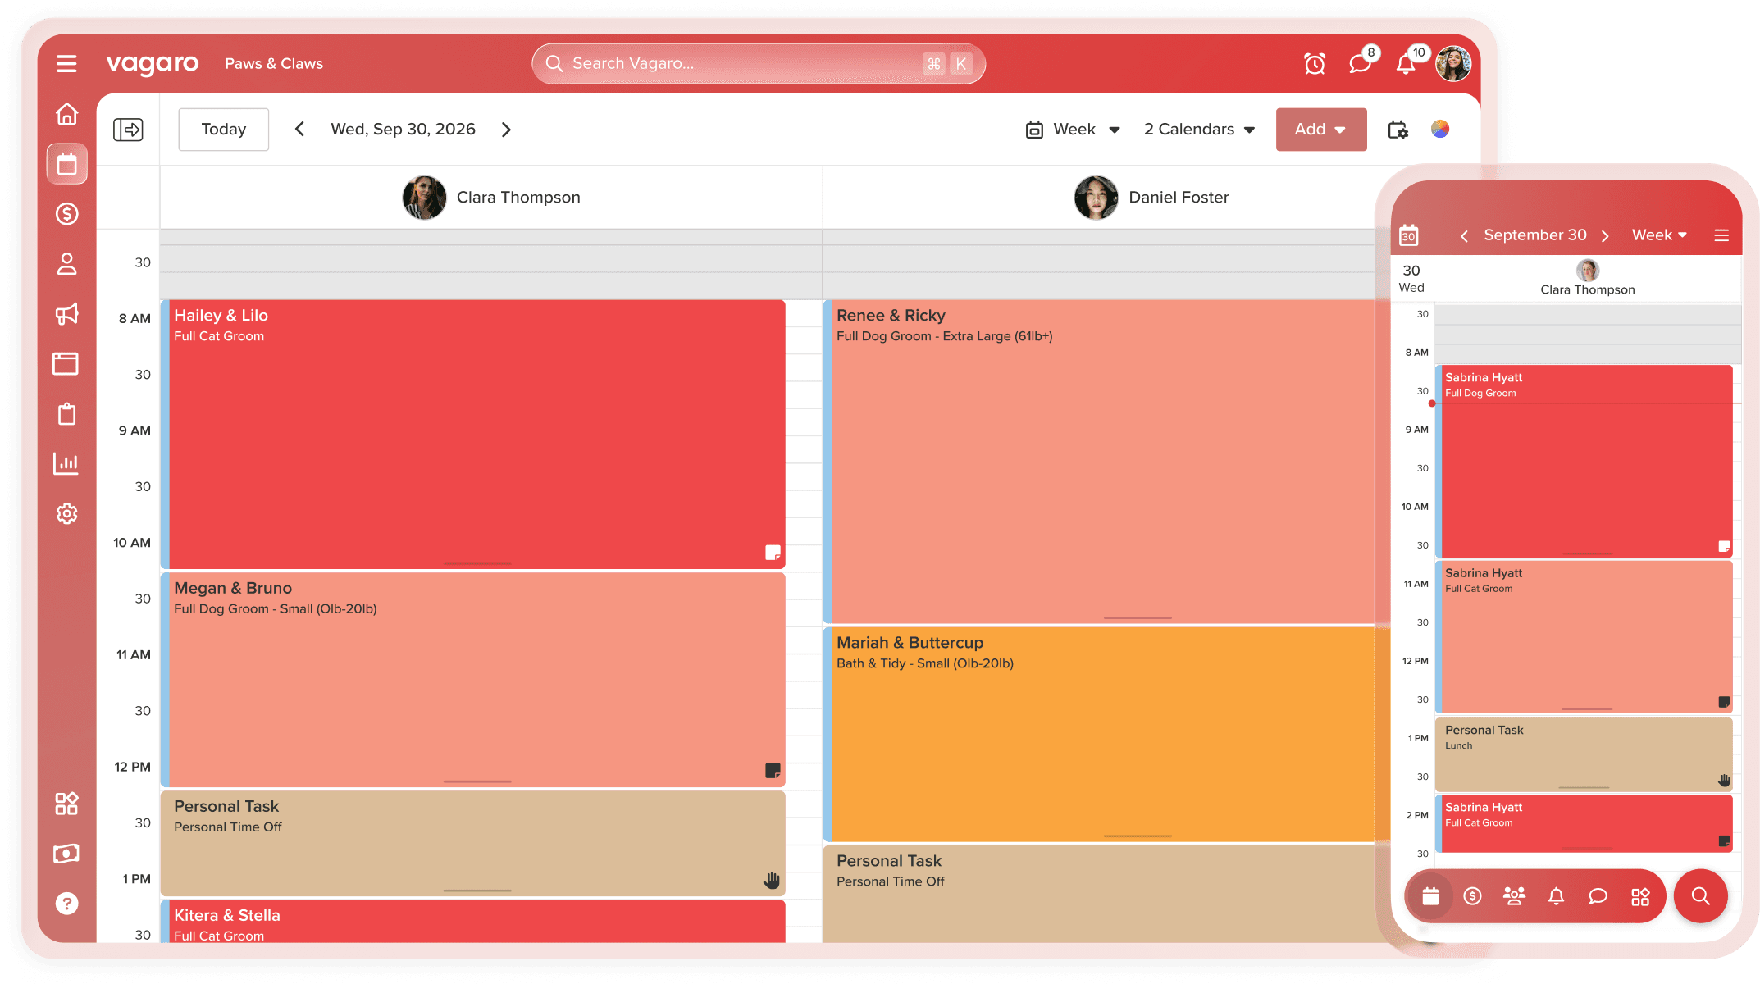Open the chat messages icon with badge 8

(1360, 64)
